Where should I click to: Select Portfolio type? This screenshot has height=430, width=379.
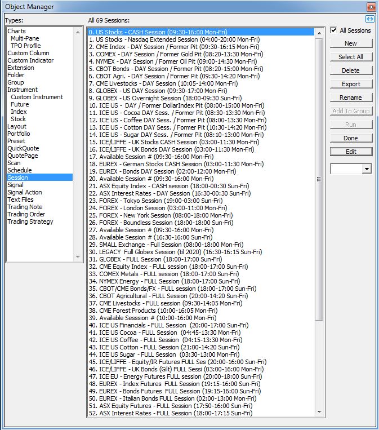click(x=19, y=134)
